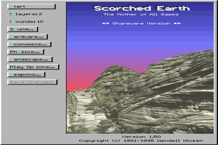Viewport: 218px width, 145px height.
Task: Lower the Rounds value with the down arrow
Action: click(9, 22)
